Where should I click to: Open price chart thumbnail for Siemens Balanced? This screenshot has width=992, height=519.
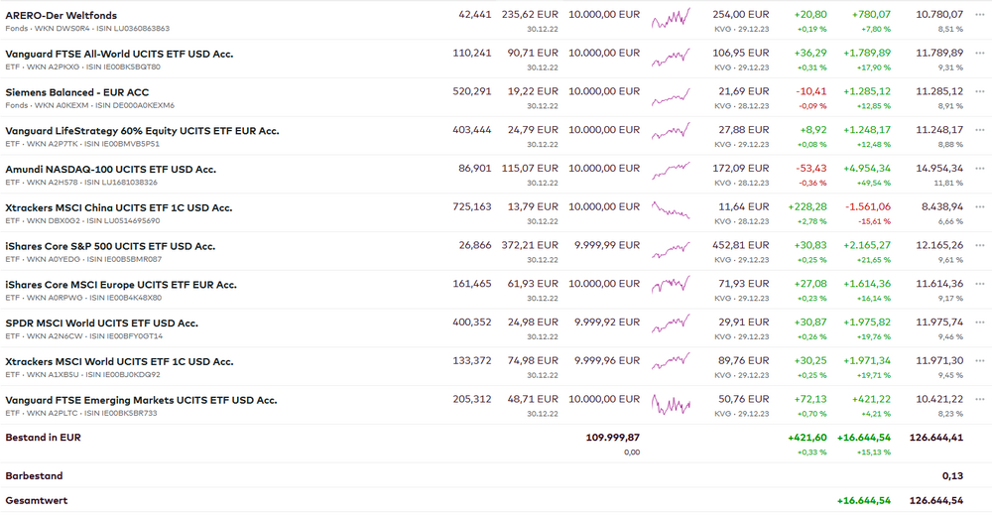(671, 95)
